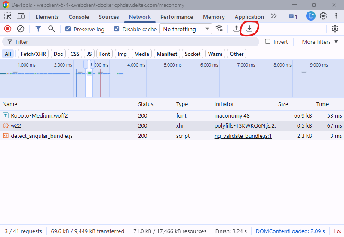Filter requests by CSS
The height and width of the screenshot is (237, 344).
coord(75,54)
